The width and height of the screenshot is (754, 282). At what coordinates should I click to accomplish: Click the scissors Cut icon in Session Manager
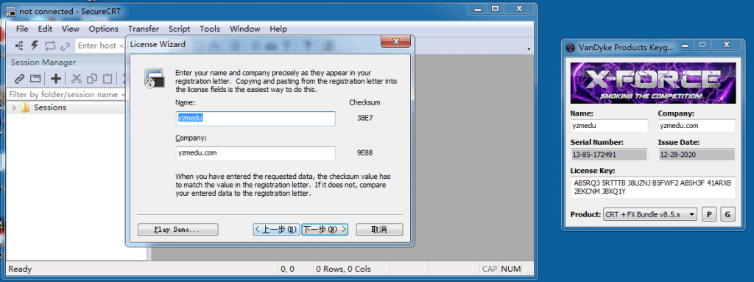coord(76,79)
